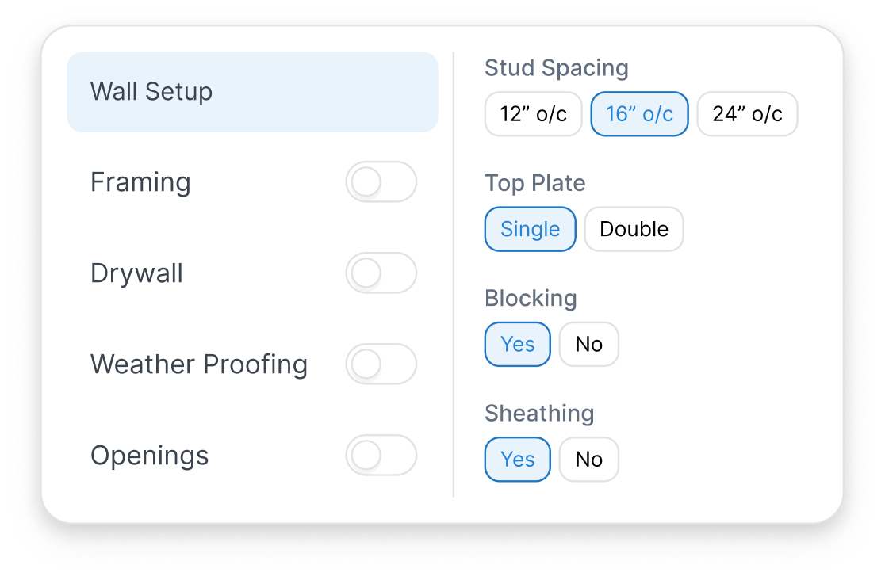Set Blocking to Yes

517,344
